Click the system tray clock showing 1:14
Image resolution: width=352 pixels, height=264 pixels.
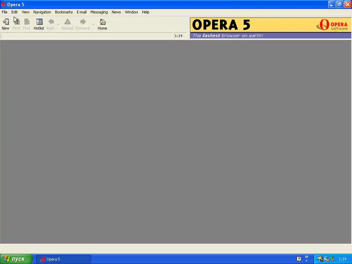coord(342,259)
